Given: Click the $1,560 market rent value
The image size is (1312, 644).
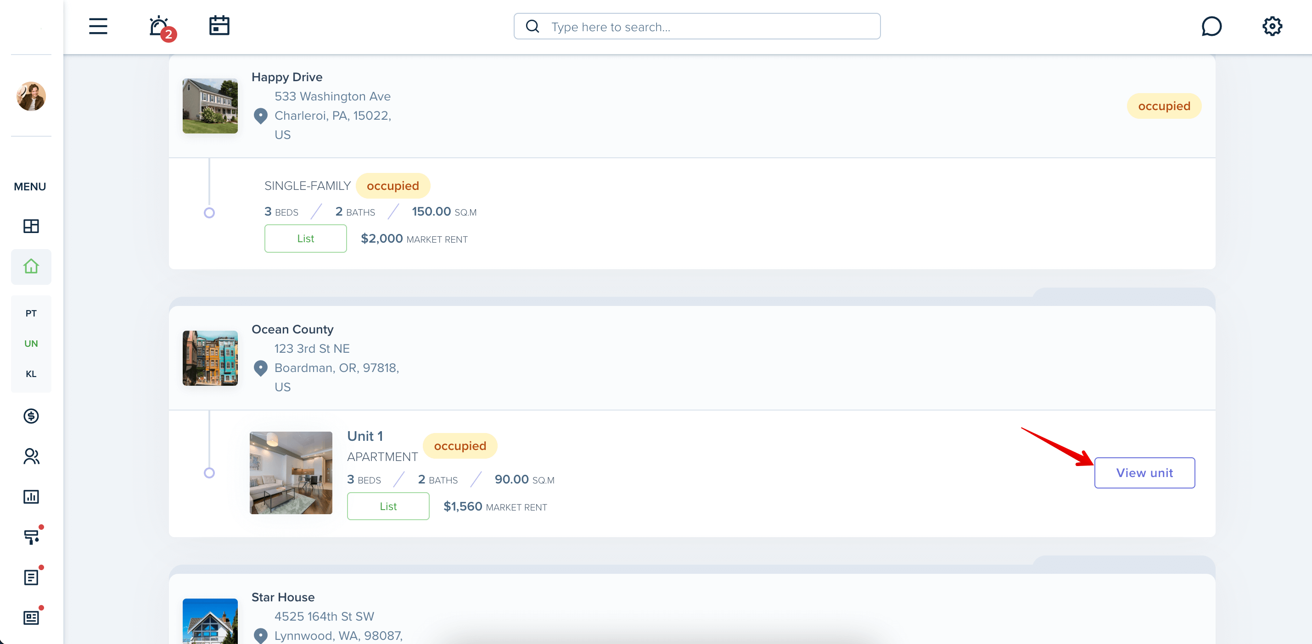Looking at the screenshot, I should coord(462,506).
